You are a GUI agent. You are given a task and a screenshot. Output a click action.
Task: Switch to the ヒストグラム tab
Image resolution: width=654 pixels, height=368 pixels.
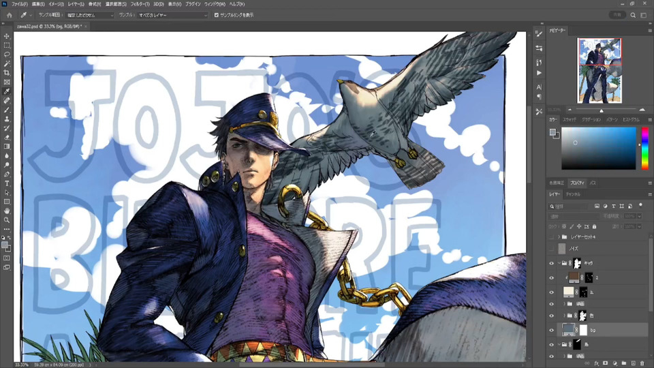[631, 120]
